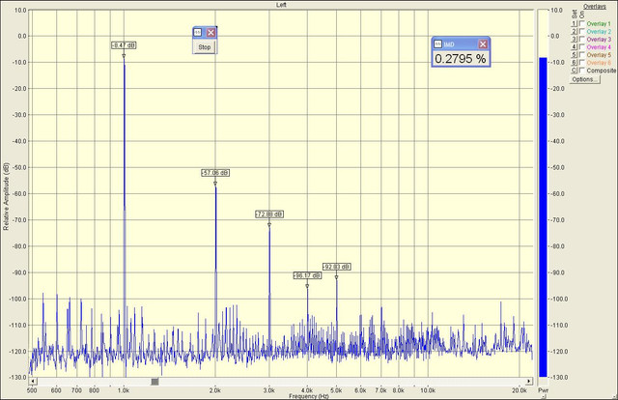The image size is (618, 400).
Task: Click the horizontal scrollbar left arrow
Action: pyautogui.click(x=33, y=382)
